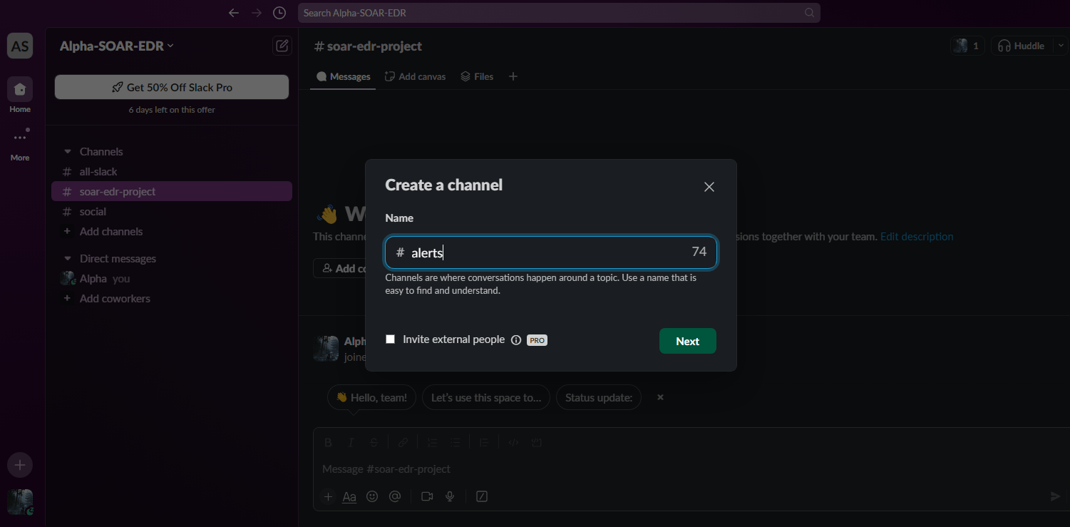Toggle inline code formatting in composer

513,443
